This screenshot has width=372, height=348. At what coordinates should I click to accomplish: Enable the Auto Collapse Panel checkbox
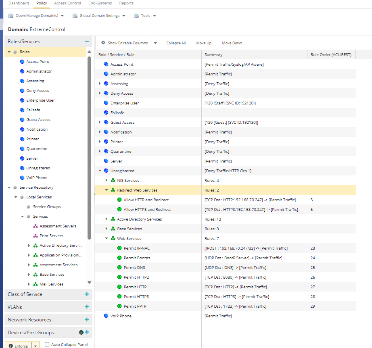tap(47, 344)
